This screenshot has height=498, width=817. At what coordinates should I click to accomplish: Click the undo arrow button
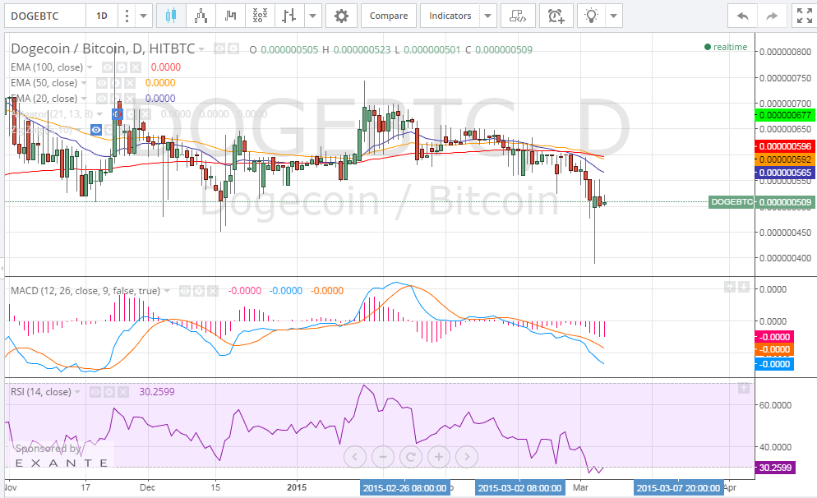[742, 16]
